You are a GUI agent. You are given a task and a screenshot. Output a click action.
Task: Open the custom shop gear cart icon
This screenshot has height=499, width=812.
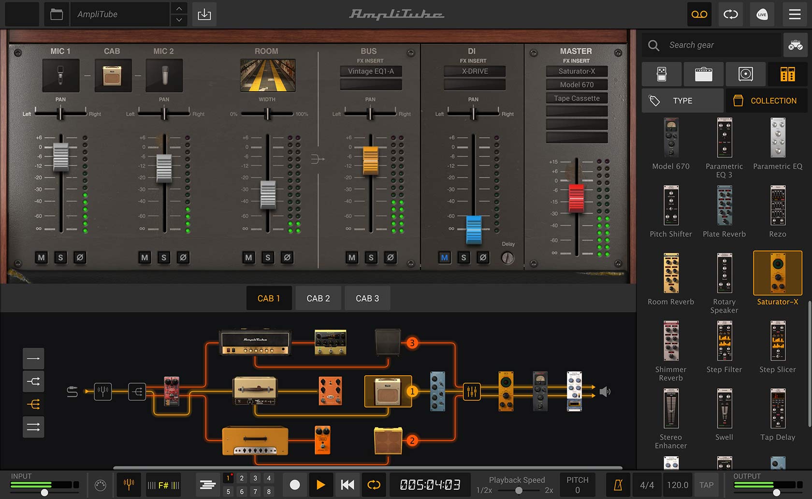[x=795, y=45]
